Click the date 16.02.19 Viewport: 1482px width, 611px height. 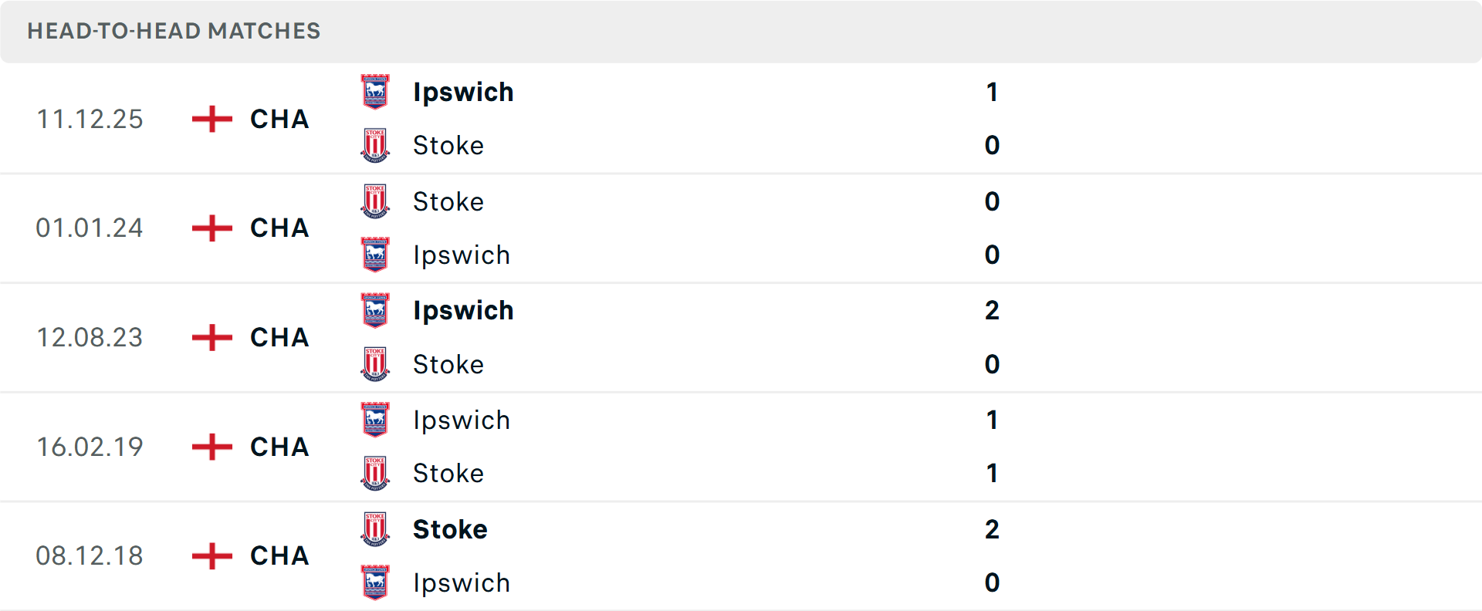(90, 447)
